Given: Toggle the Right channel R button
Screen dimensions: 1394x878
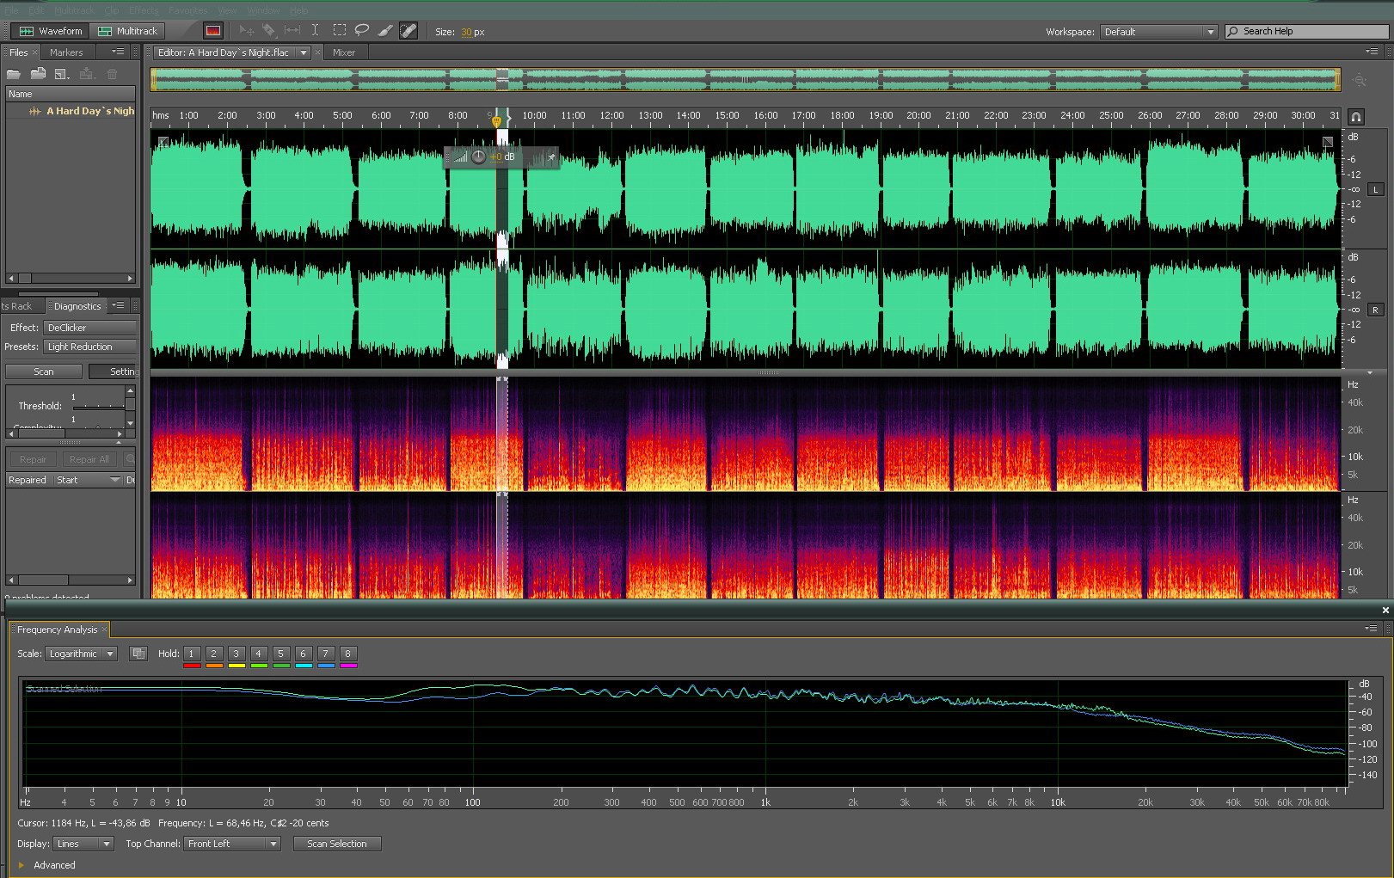Looking at the screenshot, I should point(1375,310).
